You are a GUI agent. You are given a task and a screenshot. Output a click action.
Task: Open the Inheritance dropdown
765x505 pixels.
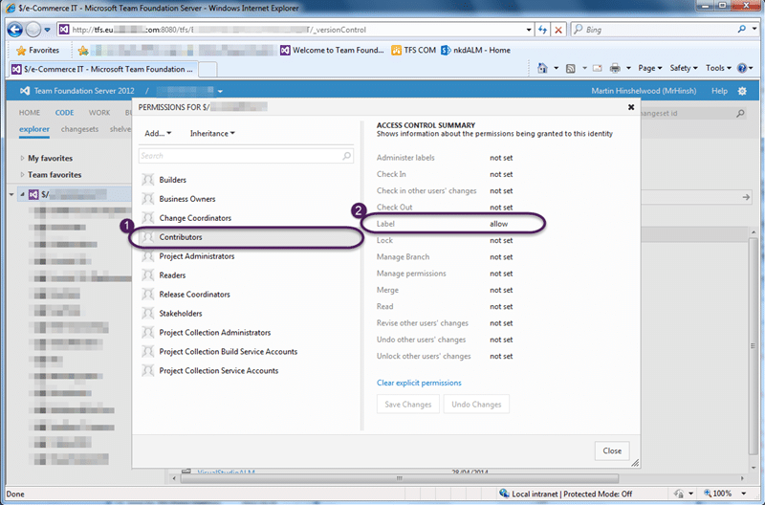click(212, 133)
